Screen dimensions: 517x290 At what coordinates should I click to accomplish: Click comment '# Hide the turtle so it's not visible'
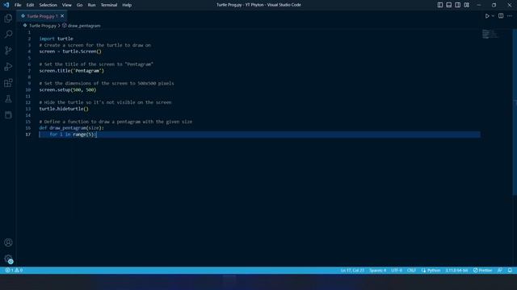pyautogui.click(x=105, y=102)
